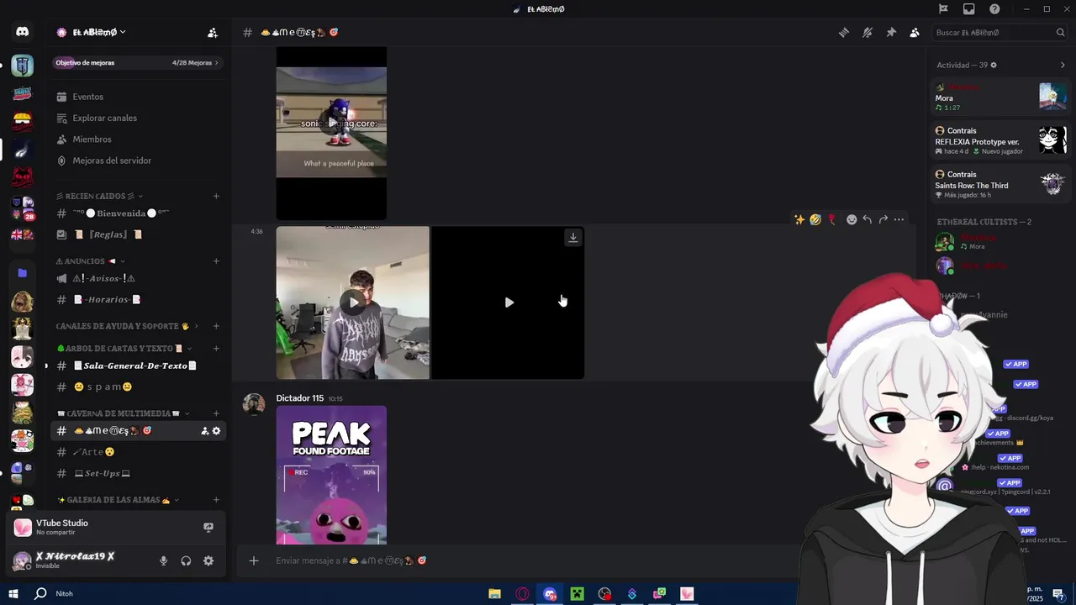The image size is (1076, 605).
Task: Open more options on hovered message
Action: click(899, 219)
